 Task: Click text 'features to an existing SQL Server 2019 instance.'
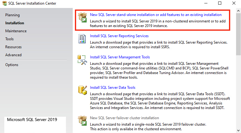click(129, 26)
